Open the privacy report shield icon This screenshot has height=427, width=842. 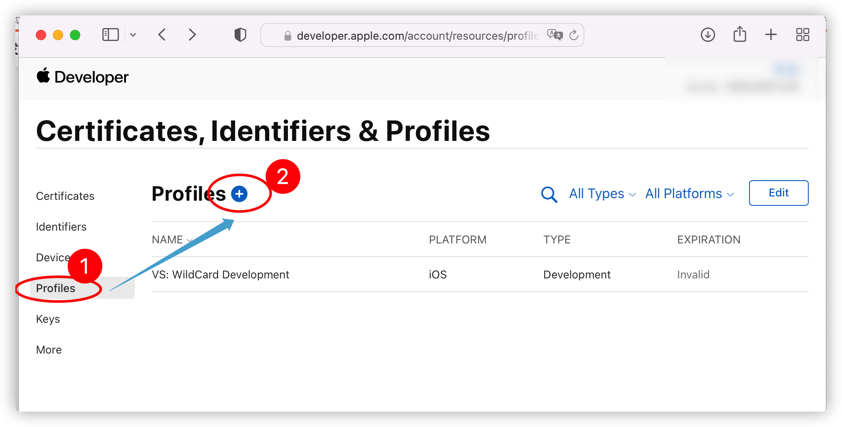241,35
